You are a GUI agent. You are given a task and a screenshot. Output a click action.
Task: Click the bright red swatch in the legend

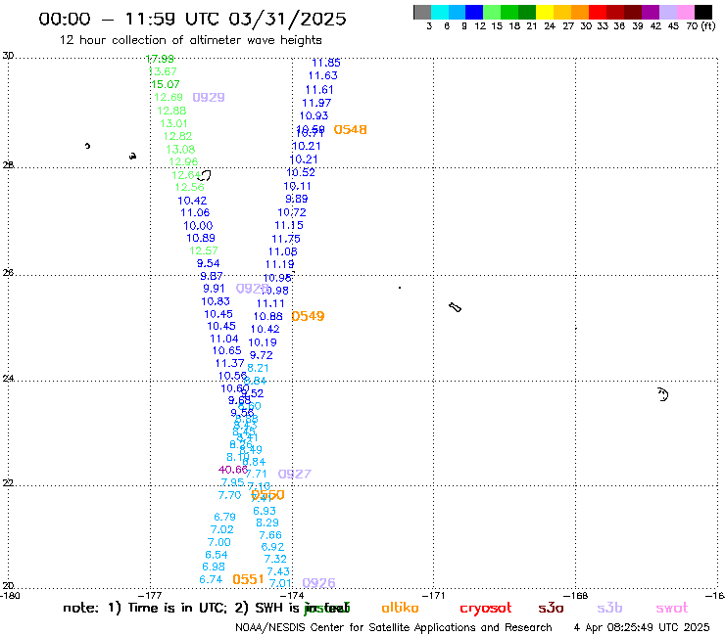597,13
